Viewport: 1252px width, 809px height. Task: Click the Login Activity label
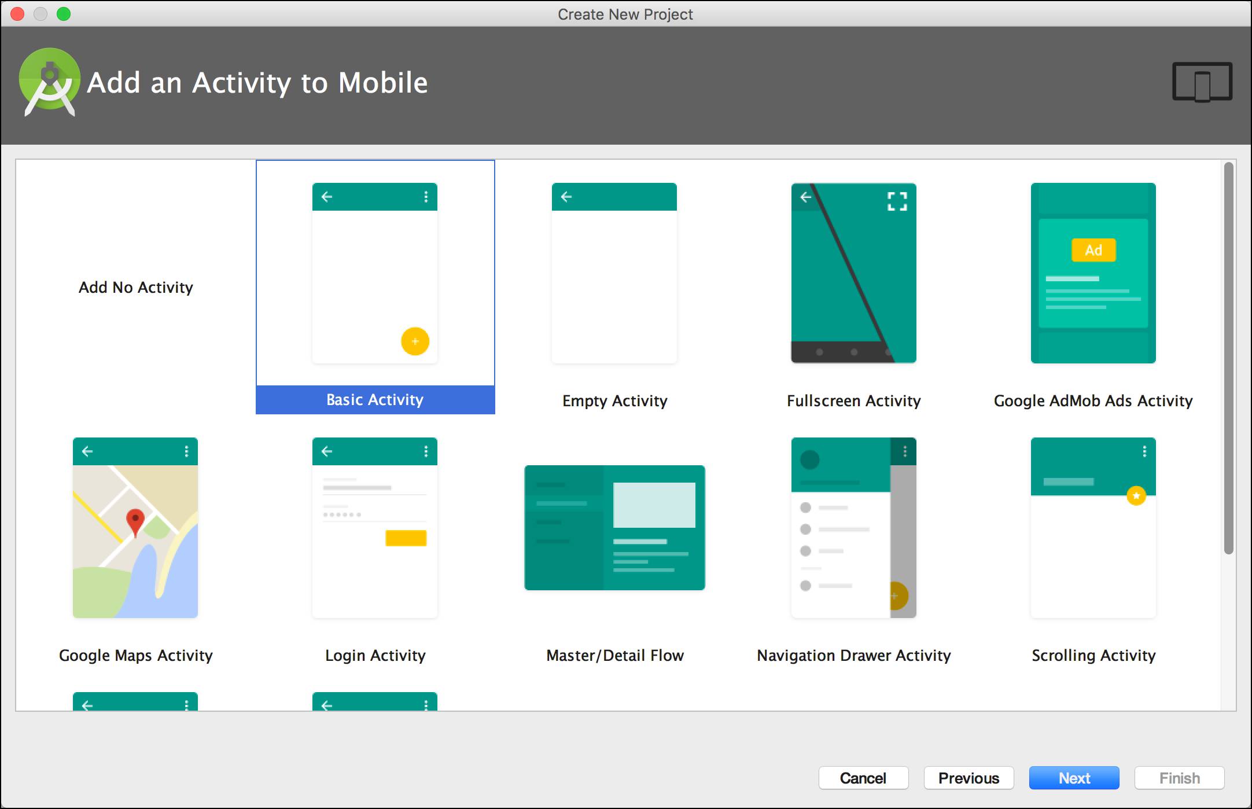tap(375, 655)
